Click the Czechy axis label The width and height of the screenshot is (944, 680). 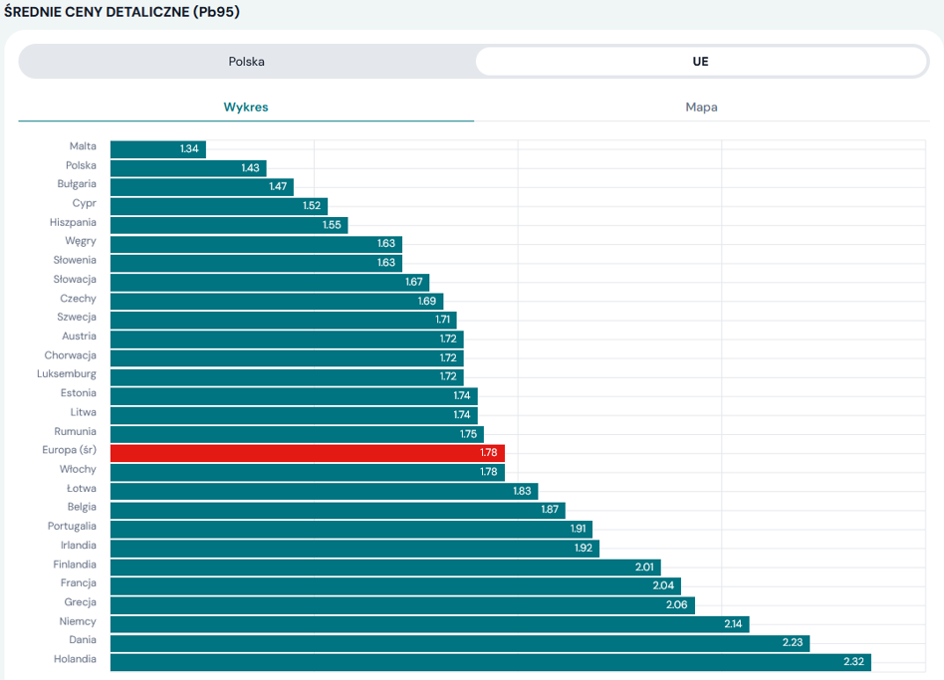79,299
